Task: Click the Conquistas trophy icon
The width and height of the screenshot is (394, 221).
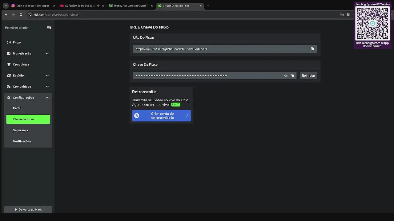Action: 9,64
